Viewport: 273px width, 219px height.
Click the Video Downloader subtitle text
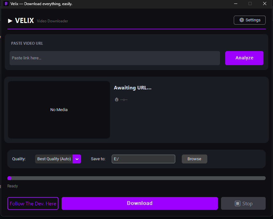pyautogui.click(x=52, y=21)
